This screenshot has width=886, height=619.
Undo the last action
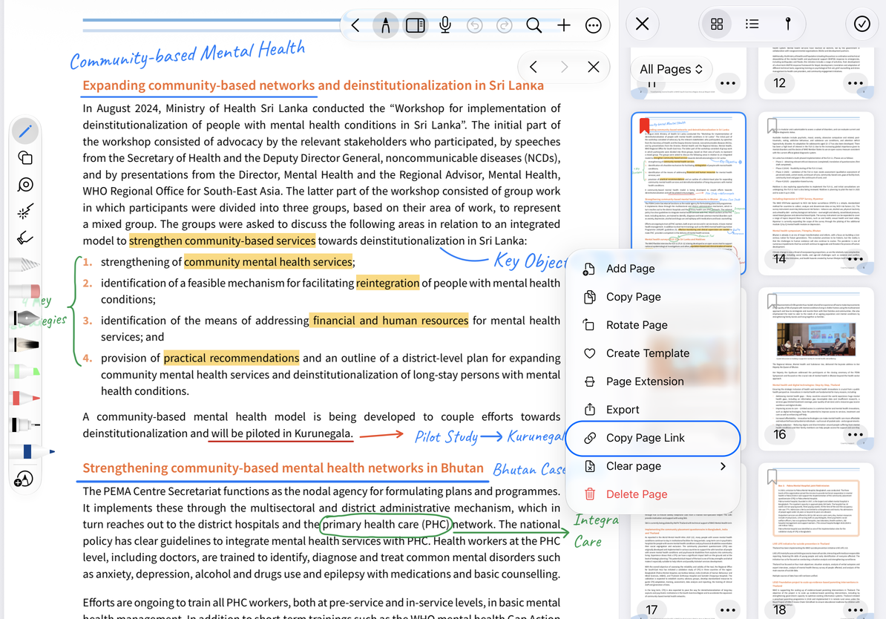click(475, 25)
